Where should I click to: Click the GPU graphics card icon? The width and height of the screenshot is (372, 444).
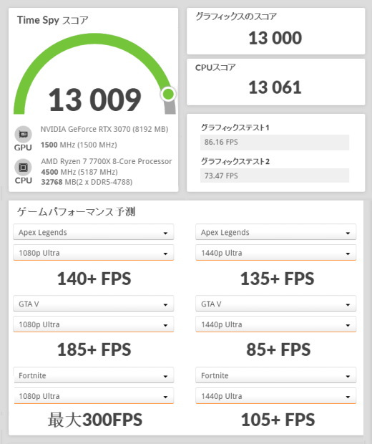tap(23, 134)
